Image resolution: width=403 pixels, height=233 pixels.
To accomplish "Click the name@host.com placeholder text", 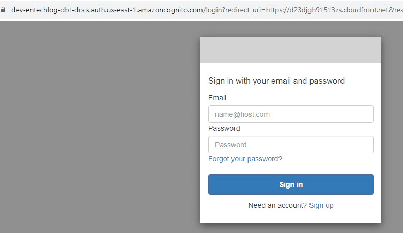I will (x=242, y=114).
